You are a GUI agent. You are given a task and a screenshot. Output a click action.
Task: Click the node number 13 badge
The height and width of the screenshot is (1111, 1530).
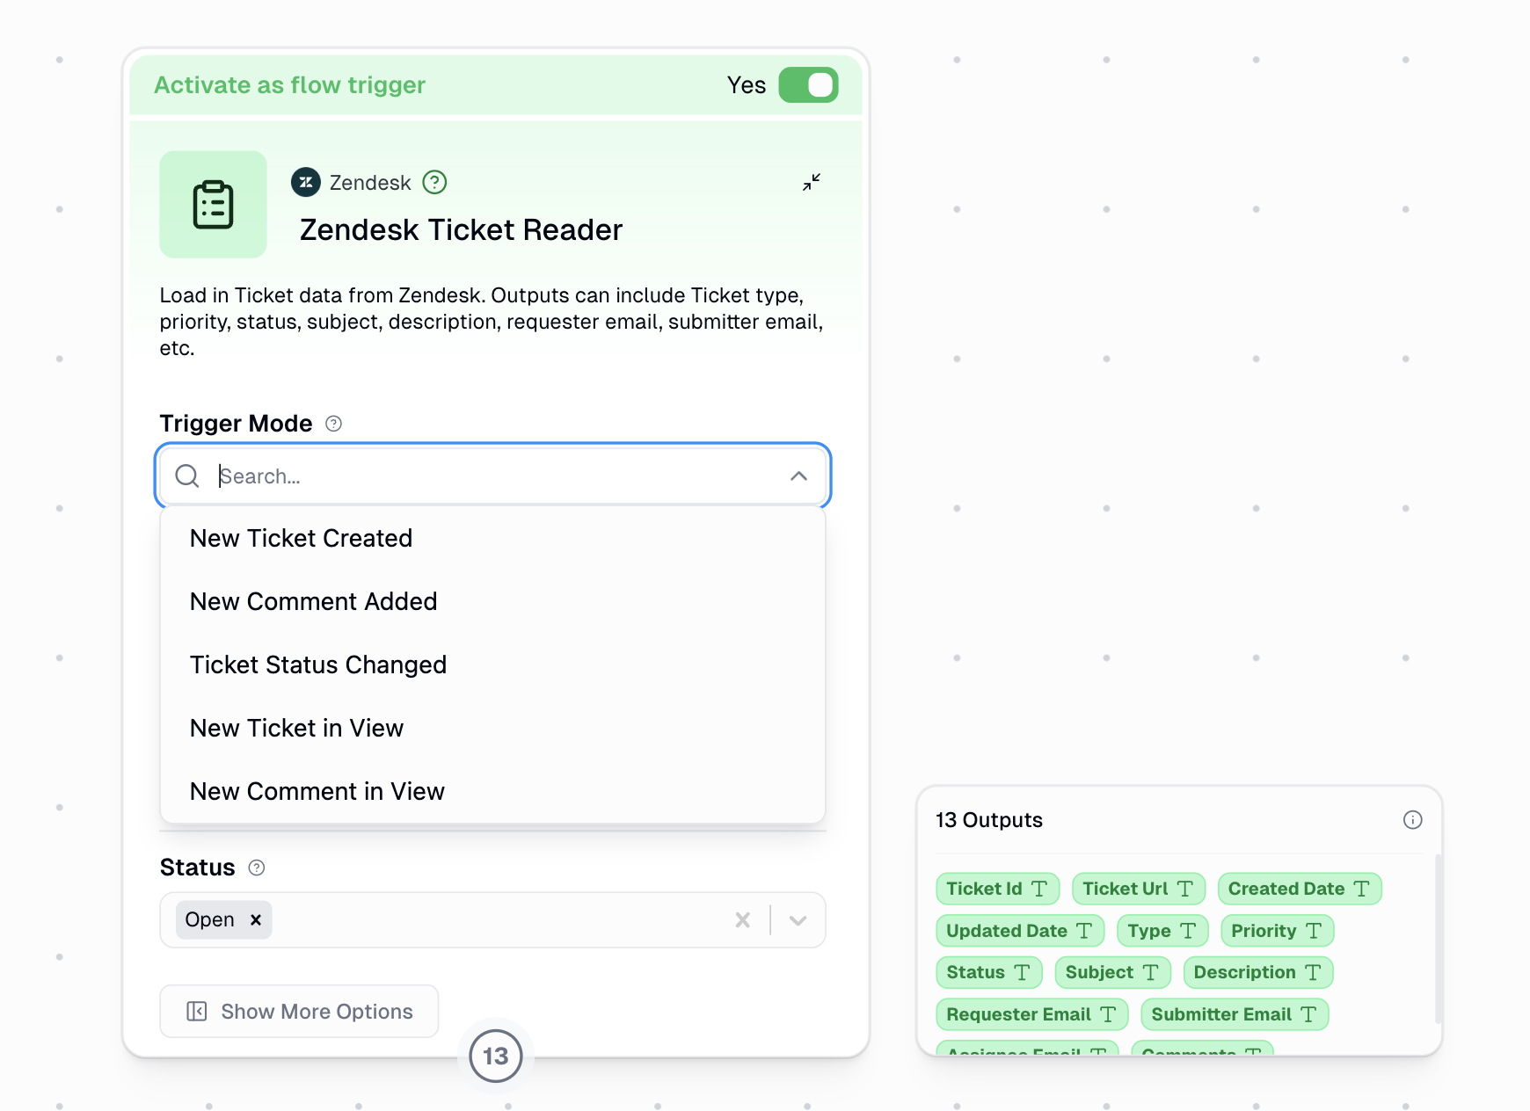coord(495,1056)
